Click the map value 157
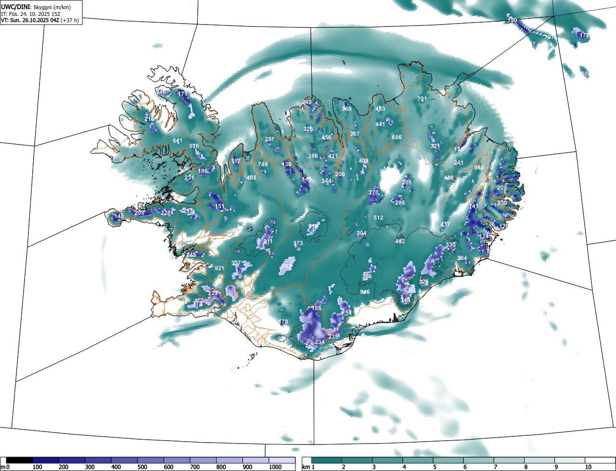The width and height of the screenshot is (616, 471). pyautogui.click(x=236, y=161)
